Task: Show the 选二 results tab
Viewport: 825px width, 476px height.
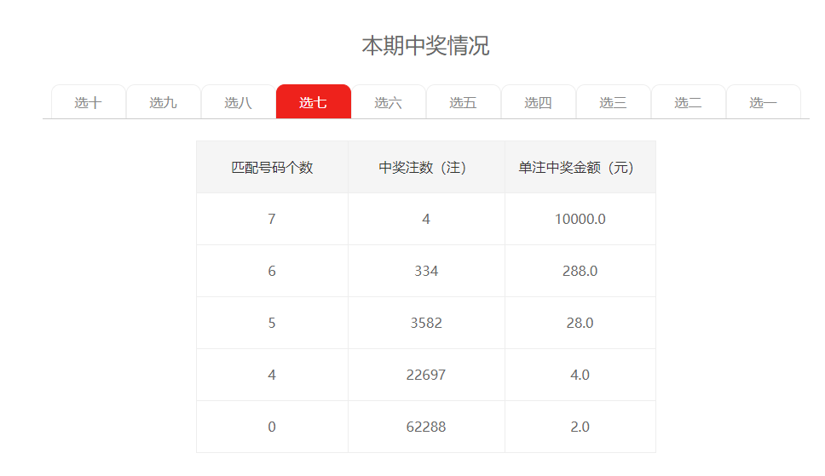Action: (688, 102)
